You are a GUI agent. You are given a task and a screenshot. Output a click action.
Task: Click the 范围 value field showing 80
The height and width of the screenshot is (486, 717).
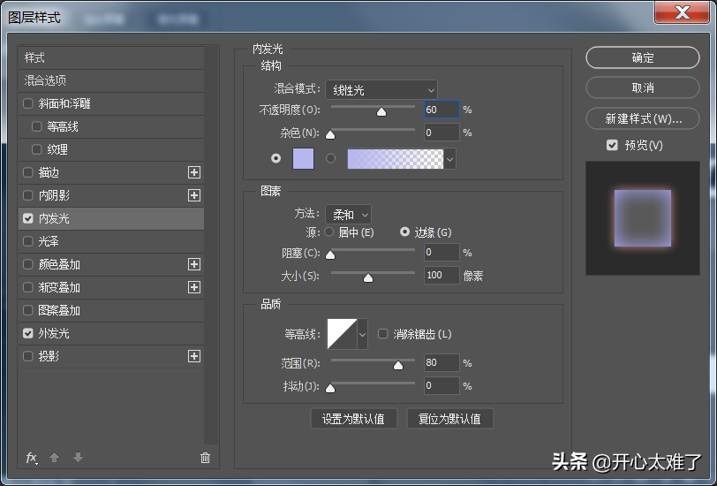click(x=442, y=362)
